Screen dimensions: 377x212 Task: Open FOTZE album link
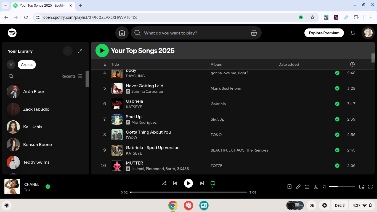(x=216, y=166)
